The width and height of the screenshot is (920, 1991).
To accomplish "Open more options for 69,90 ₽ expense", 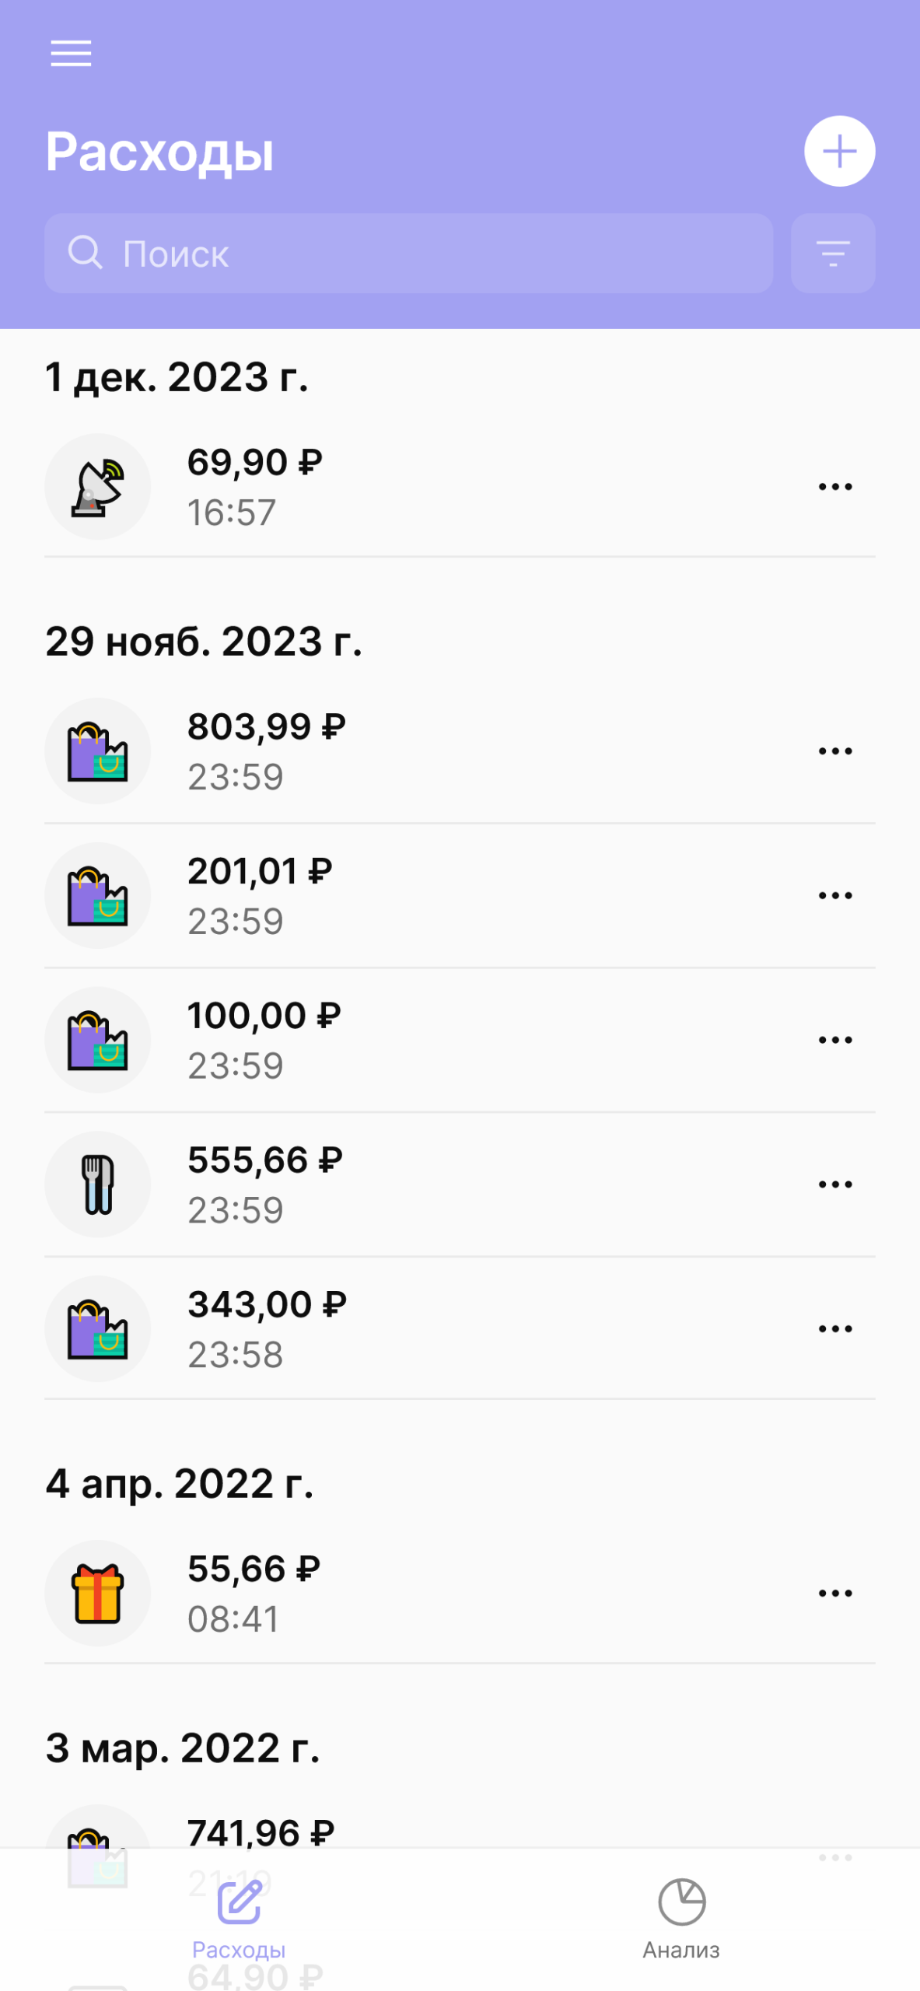I will coord(835,487).
